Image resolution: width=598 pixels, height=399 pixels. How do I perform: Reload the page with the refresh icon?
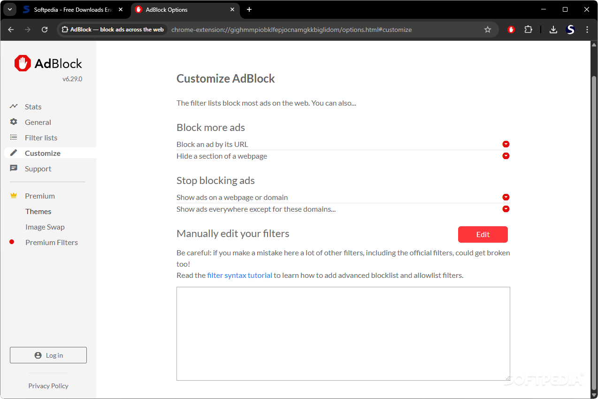tap(45, 29)
